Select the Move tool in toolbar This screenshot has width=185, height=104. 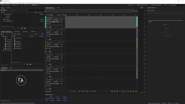[31, 5]
